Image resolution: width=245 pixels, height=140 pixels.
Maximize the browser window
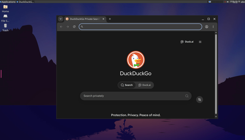[209, 19]
